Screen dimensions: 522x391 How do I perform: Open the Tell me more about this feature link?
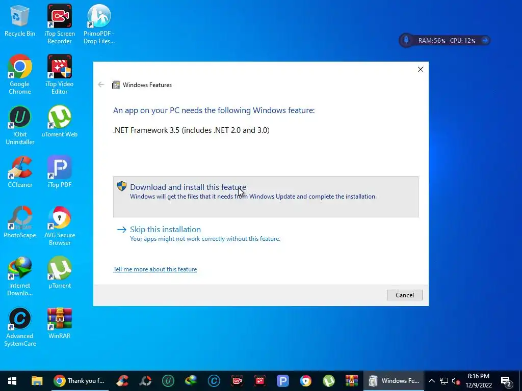tap(155, 269)
